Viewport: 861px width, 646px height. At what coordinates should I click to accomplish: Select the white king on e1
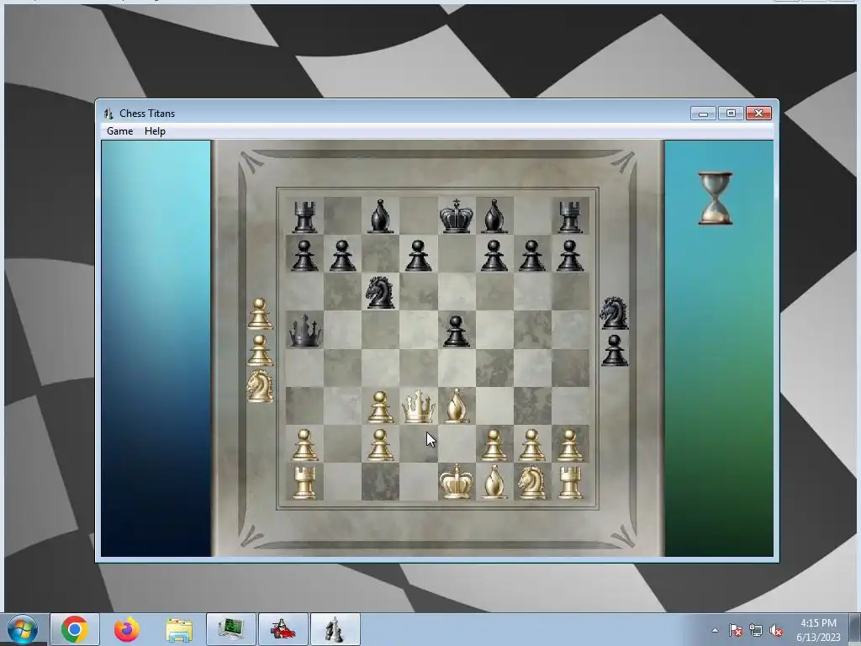pyautogui.click(x=457, y=482)
